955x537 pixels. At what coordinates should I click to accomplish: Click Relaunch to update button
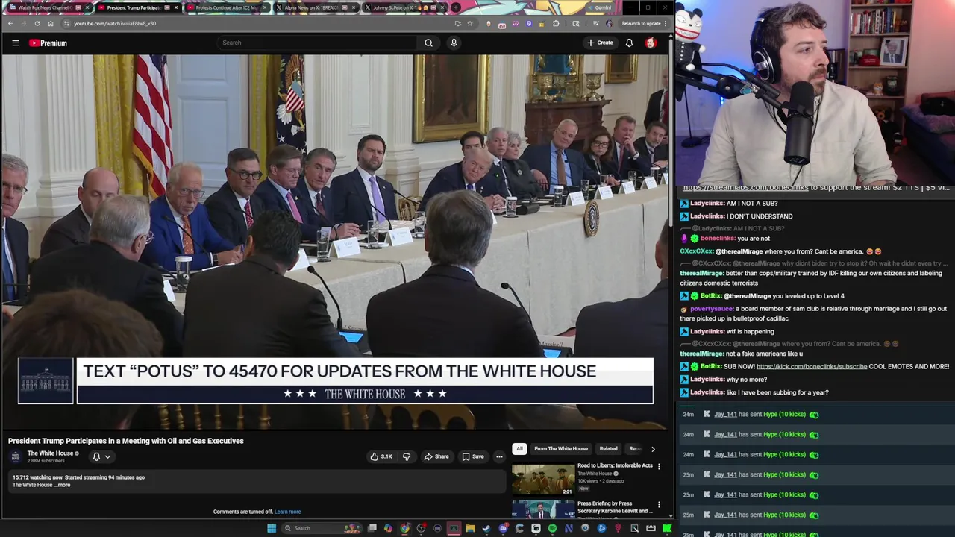643,23
